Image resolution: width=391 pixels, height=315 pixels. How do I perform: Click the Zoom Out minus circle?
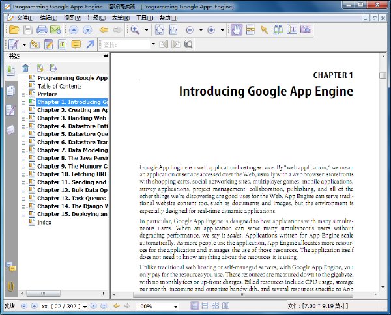pyautogui.click(x=190, y=30)
